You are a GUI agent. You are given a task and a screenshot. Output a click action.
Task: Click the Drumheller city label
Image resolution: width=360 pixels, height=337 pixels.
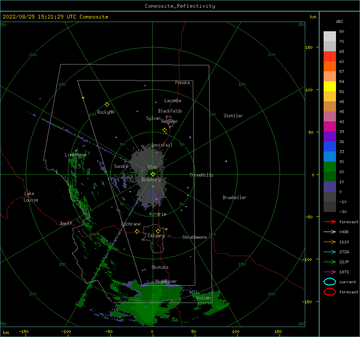[234, 198]
